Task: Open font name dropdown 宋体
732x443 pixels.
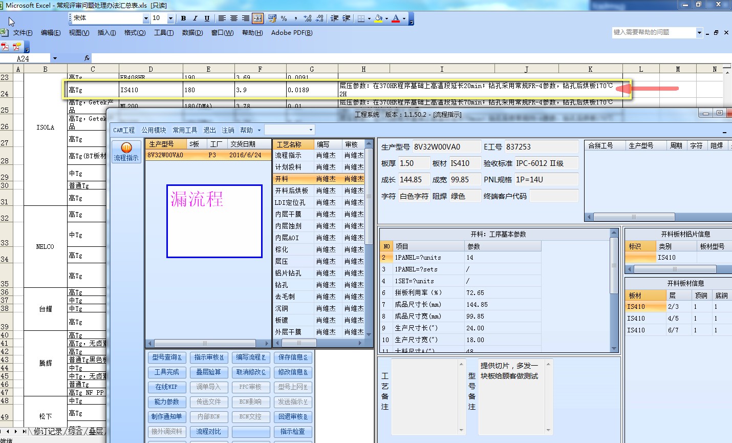Action: pos(146,18)
